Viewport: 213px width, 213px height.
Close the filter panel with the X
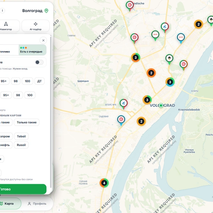43,40
